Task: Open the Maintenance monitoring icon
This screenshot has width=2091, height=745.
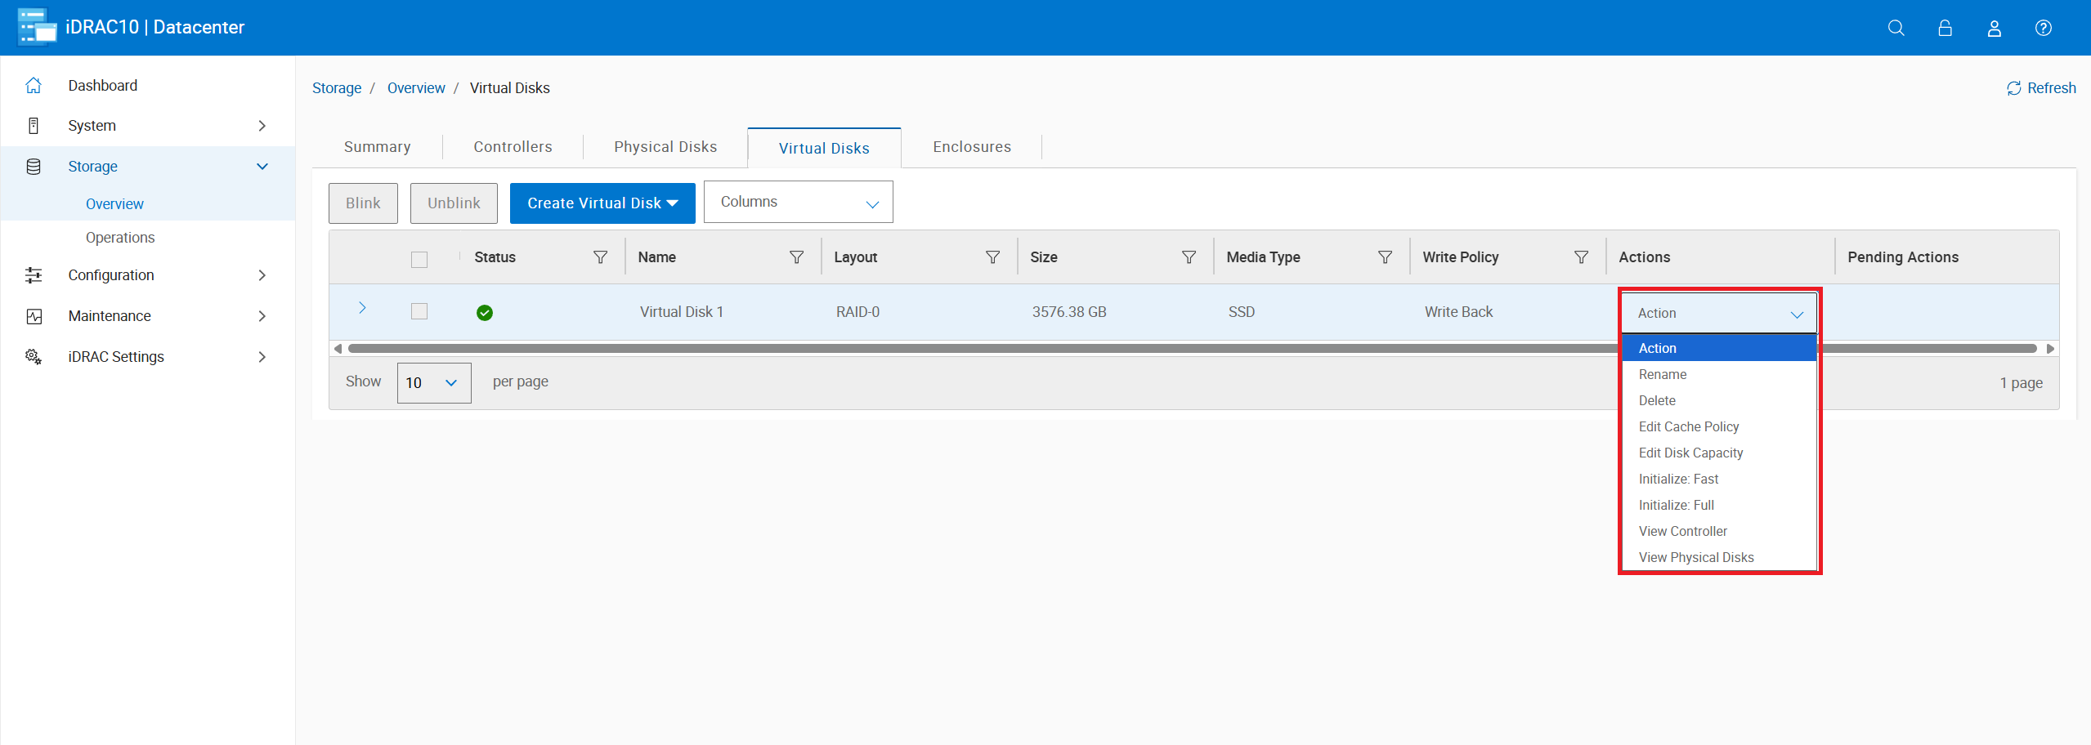Action: pos(34,315)
